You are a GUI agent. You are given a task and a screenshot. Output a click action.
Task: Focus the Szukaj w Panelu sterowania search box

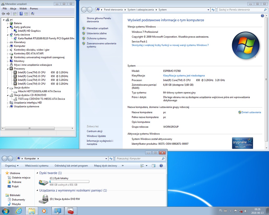pos(241,10)
